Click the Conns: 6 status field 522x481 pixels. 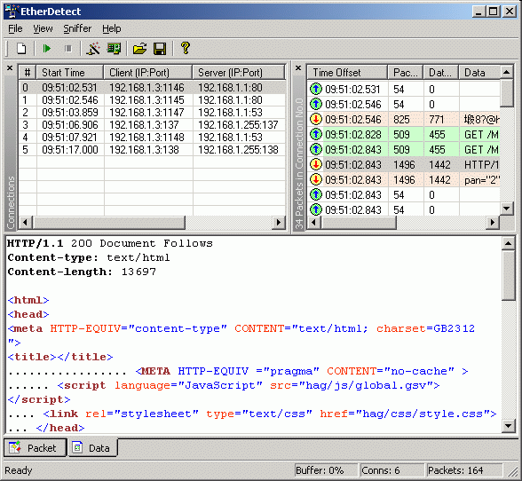tap(392, 470)
